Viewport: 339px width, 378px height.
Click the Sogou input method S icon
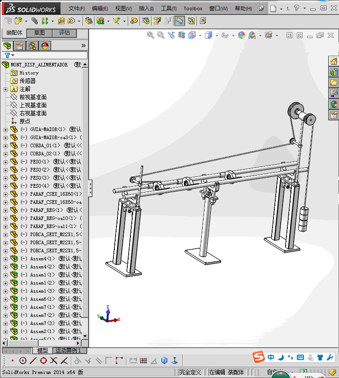click(259, 357)
